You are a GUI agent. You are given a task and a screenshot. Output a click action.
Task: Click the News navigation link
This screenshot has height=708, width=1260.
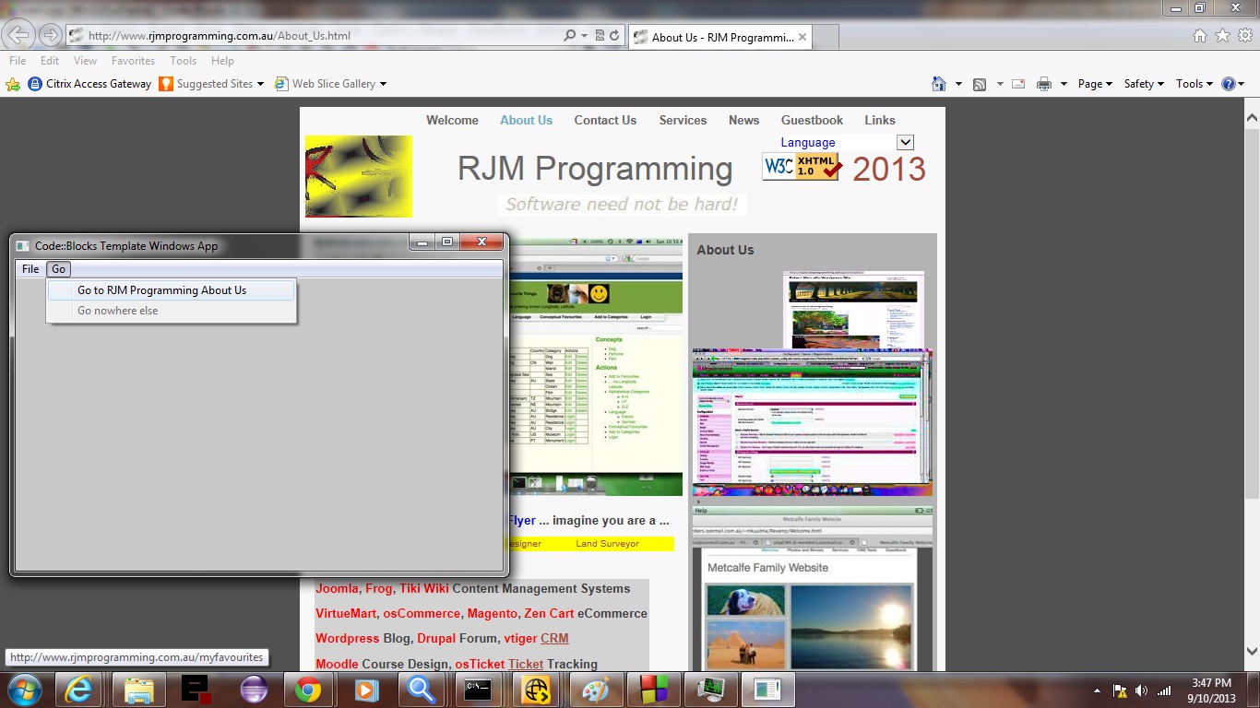point(743,121)
